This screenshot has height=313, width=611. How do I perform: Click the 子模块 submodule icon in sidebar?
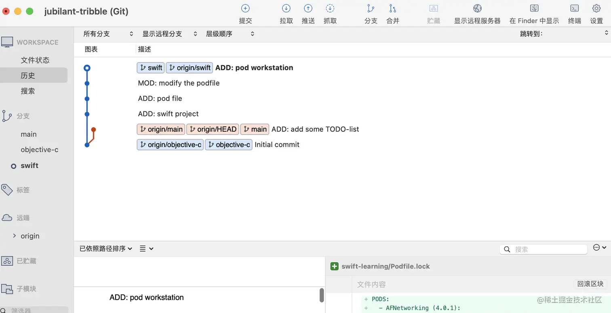pos(7,289)
